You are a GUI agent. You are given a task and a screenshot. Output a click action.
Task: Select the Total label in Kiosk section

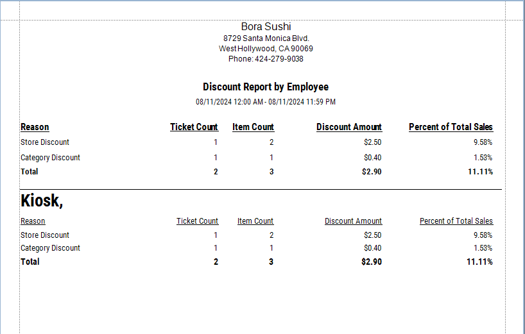click(30, 262)
